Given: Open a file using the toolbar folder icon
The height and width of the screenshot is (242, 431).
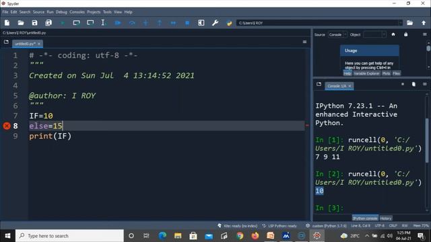Looking at the screenshot, I should click(x=21, y=23).
